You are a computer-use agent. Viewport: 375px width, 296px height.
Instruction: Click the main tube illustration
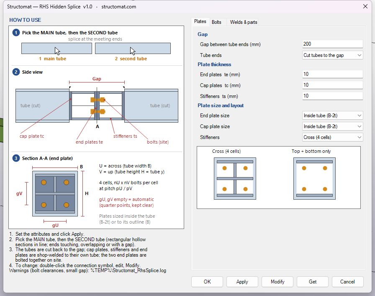(57, 48)
